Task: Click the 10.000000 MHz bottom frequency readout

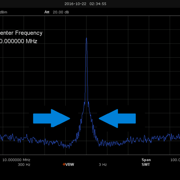Action: pos(16,160)
